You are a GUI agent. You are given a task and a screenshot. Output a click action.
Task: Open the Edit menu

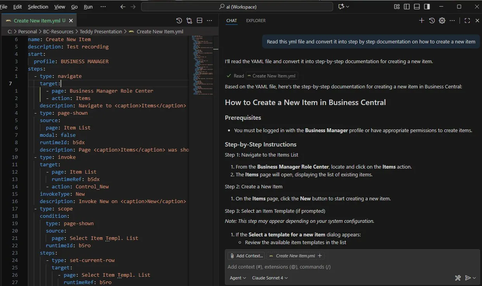[x=17, y=7]
